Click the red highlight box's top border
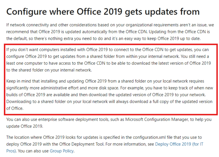The height and width of the screenshot is (157, 219). (111, 44)
